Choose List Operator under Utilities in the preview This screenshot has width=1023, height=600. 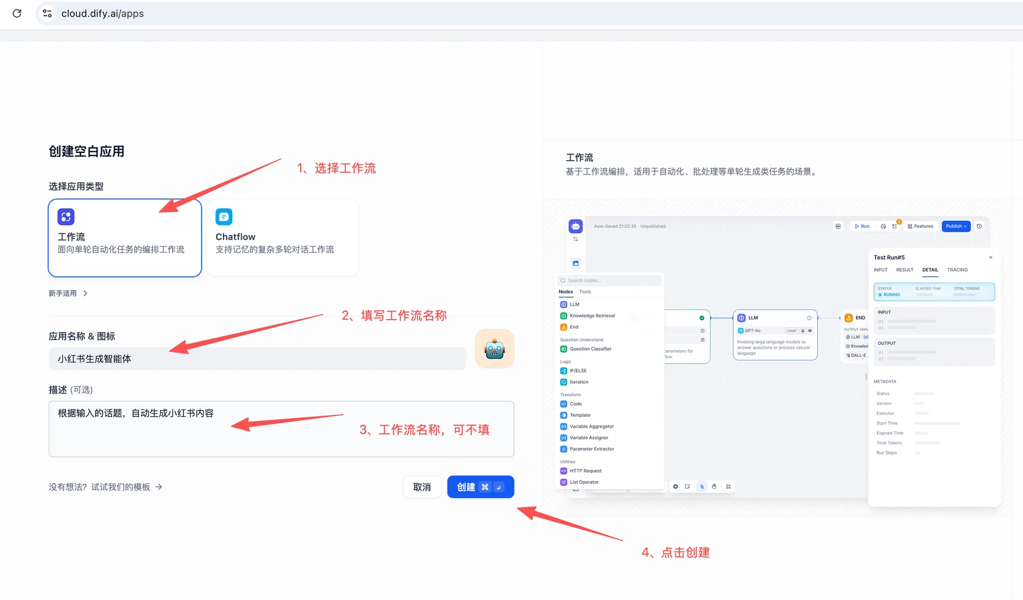[x=579, y=482]
